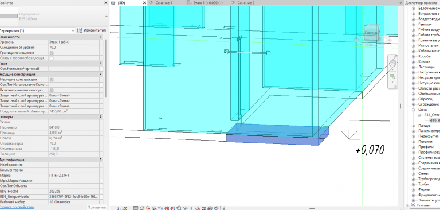Open Worksharing Display settings icon
Image resolution: width=440 pixels, height=210 pixels.
(x=198, y=208)
